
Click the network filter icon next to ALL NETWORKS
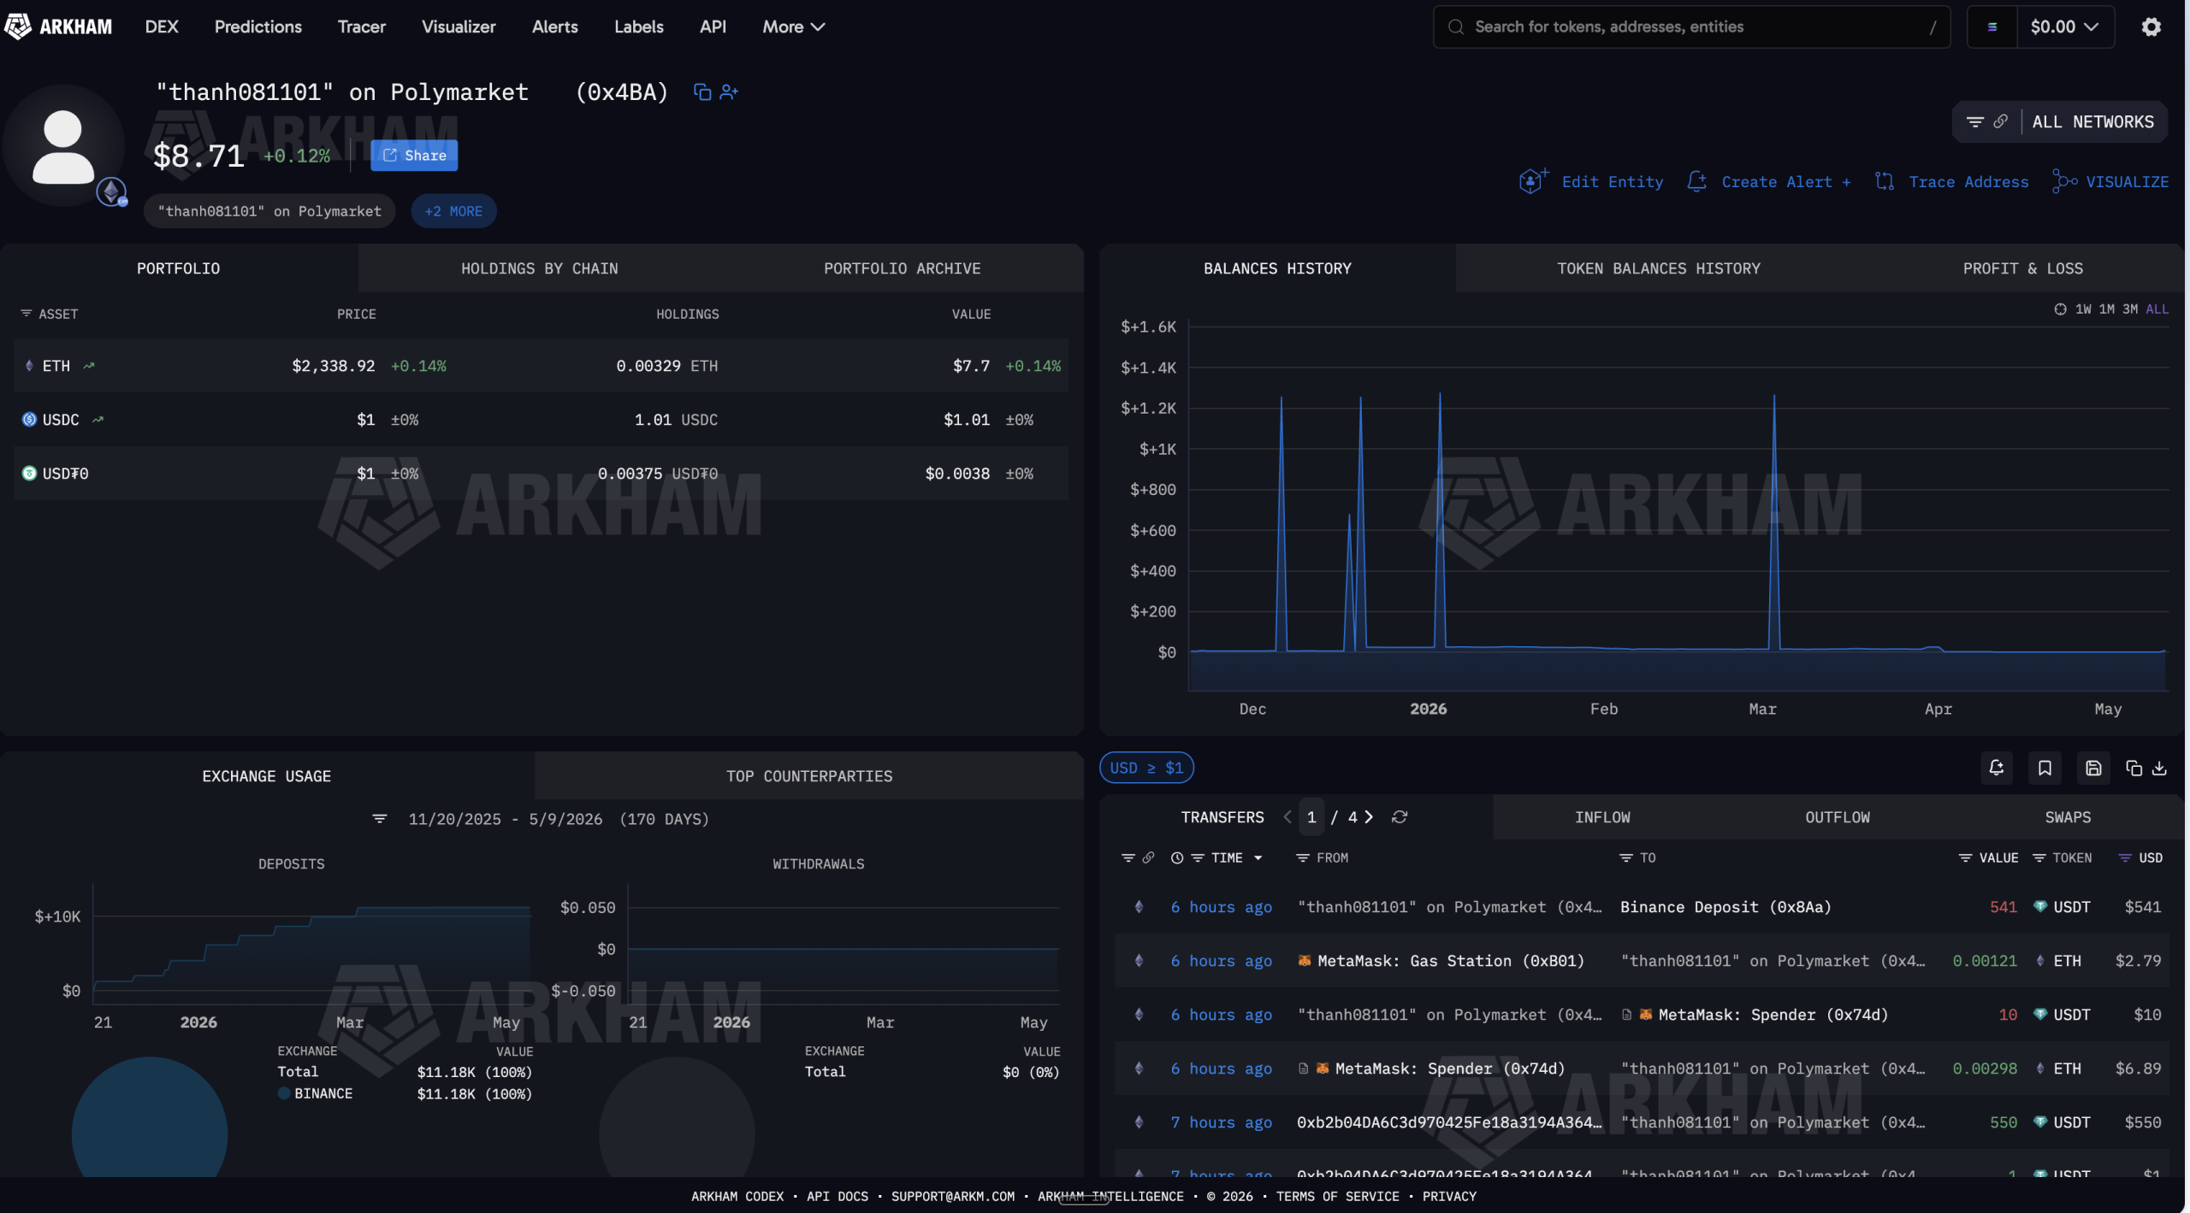point(1974,121)
